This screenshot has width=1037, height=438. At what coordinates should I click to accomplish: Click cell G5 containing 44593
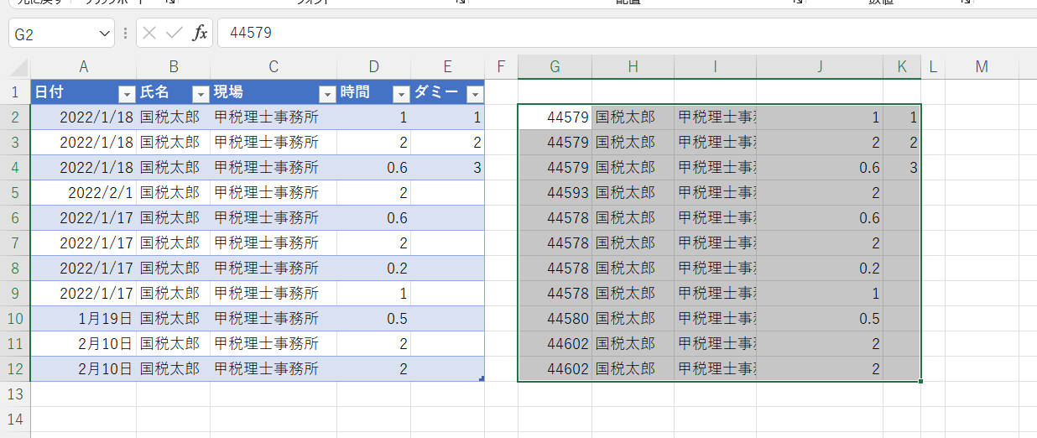[555, 192]
